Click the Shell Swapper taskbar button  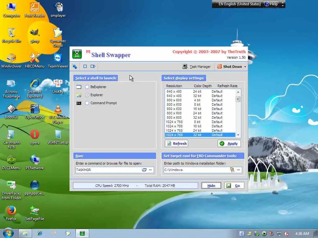tap(82, 233)
